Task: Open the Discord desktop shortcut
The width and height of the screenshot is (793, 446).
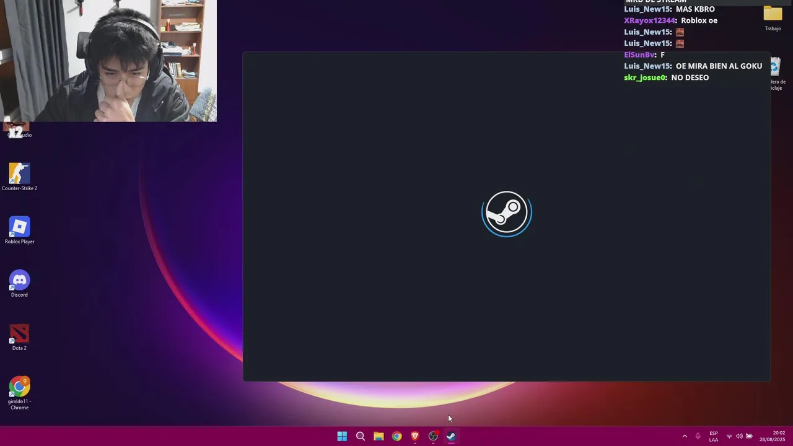Action: click(19, 283)
